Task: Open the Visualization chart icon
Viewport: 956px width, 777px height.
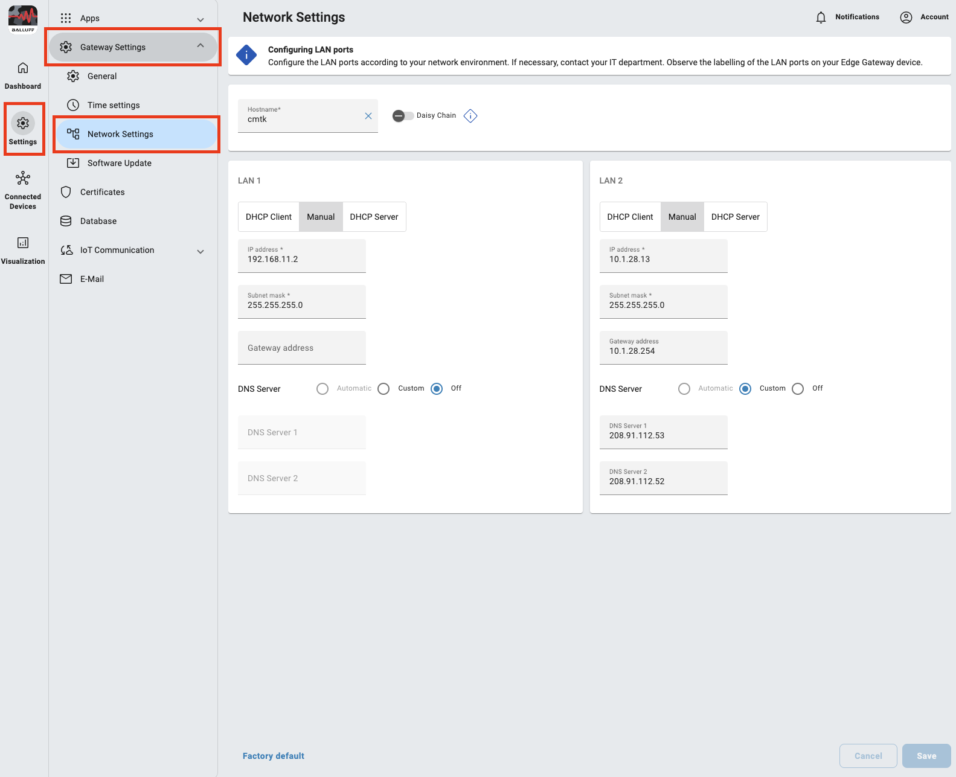Action: pyautogui.click(x=23, y=243)
